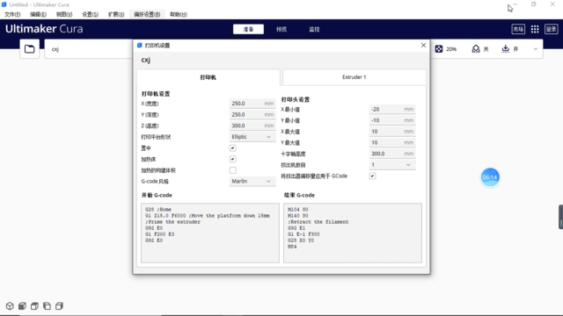The width and height of the screenshot is (563, 316).
Task: Select the top view cube icon
Action: pyautogui.click(x=34, y=306)
